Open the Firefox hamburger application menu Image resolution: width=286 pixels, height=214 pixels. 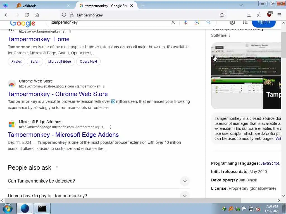click(x=279, y=15)
